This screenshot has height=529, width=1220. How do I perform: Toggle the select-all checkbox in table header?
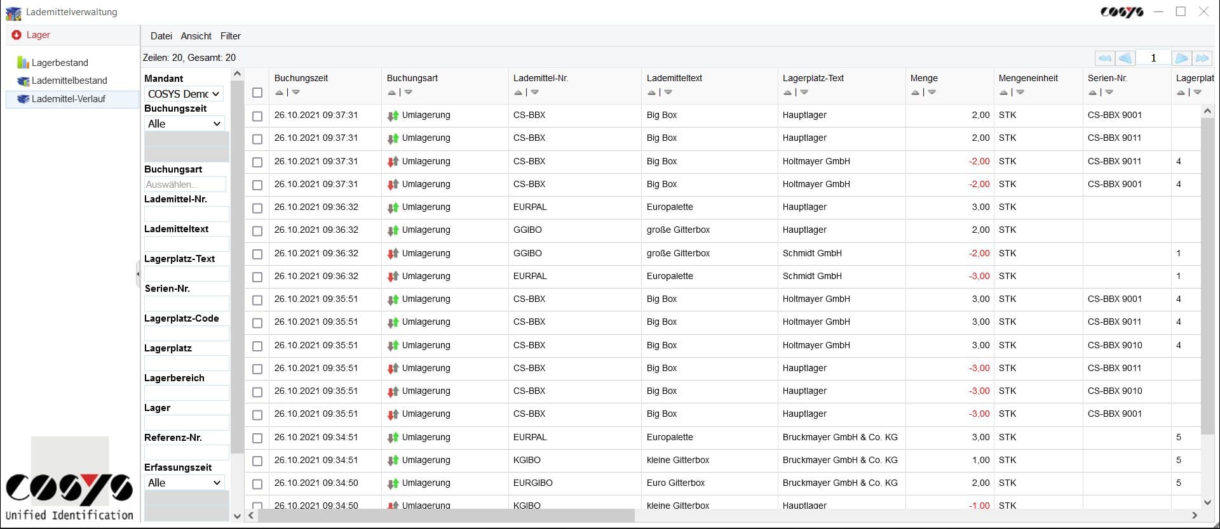(x=257, y=93)
